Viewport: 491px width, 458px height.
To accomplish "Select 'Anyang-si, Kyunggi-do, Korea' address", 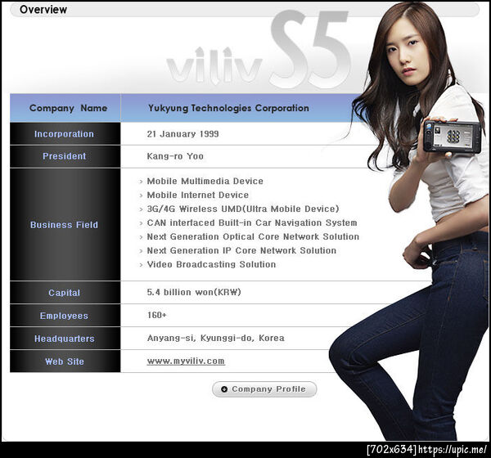I will coord(216,338).
